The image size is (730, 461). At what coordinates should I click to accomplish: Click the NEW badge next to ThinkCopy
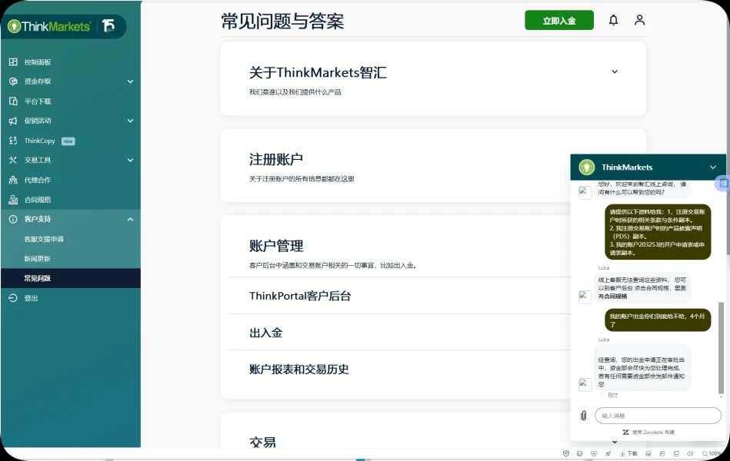pyautogui.click(x=68, y=141)
